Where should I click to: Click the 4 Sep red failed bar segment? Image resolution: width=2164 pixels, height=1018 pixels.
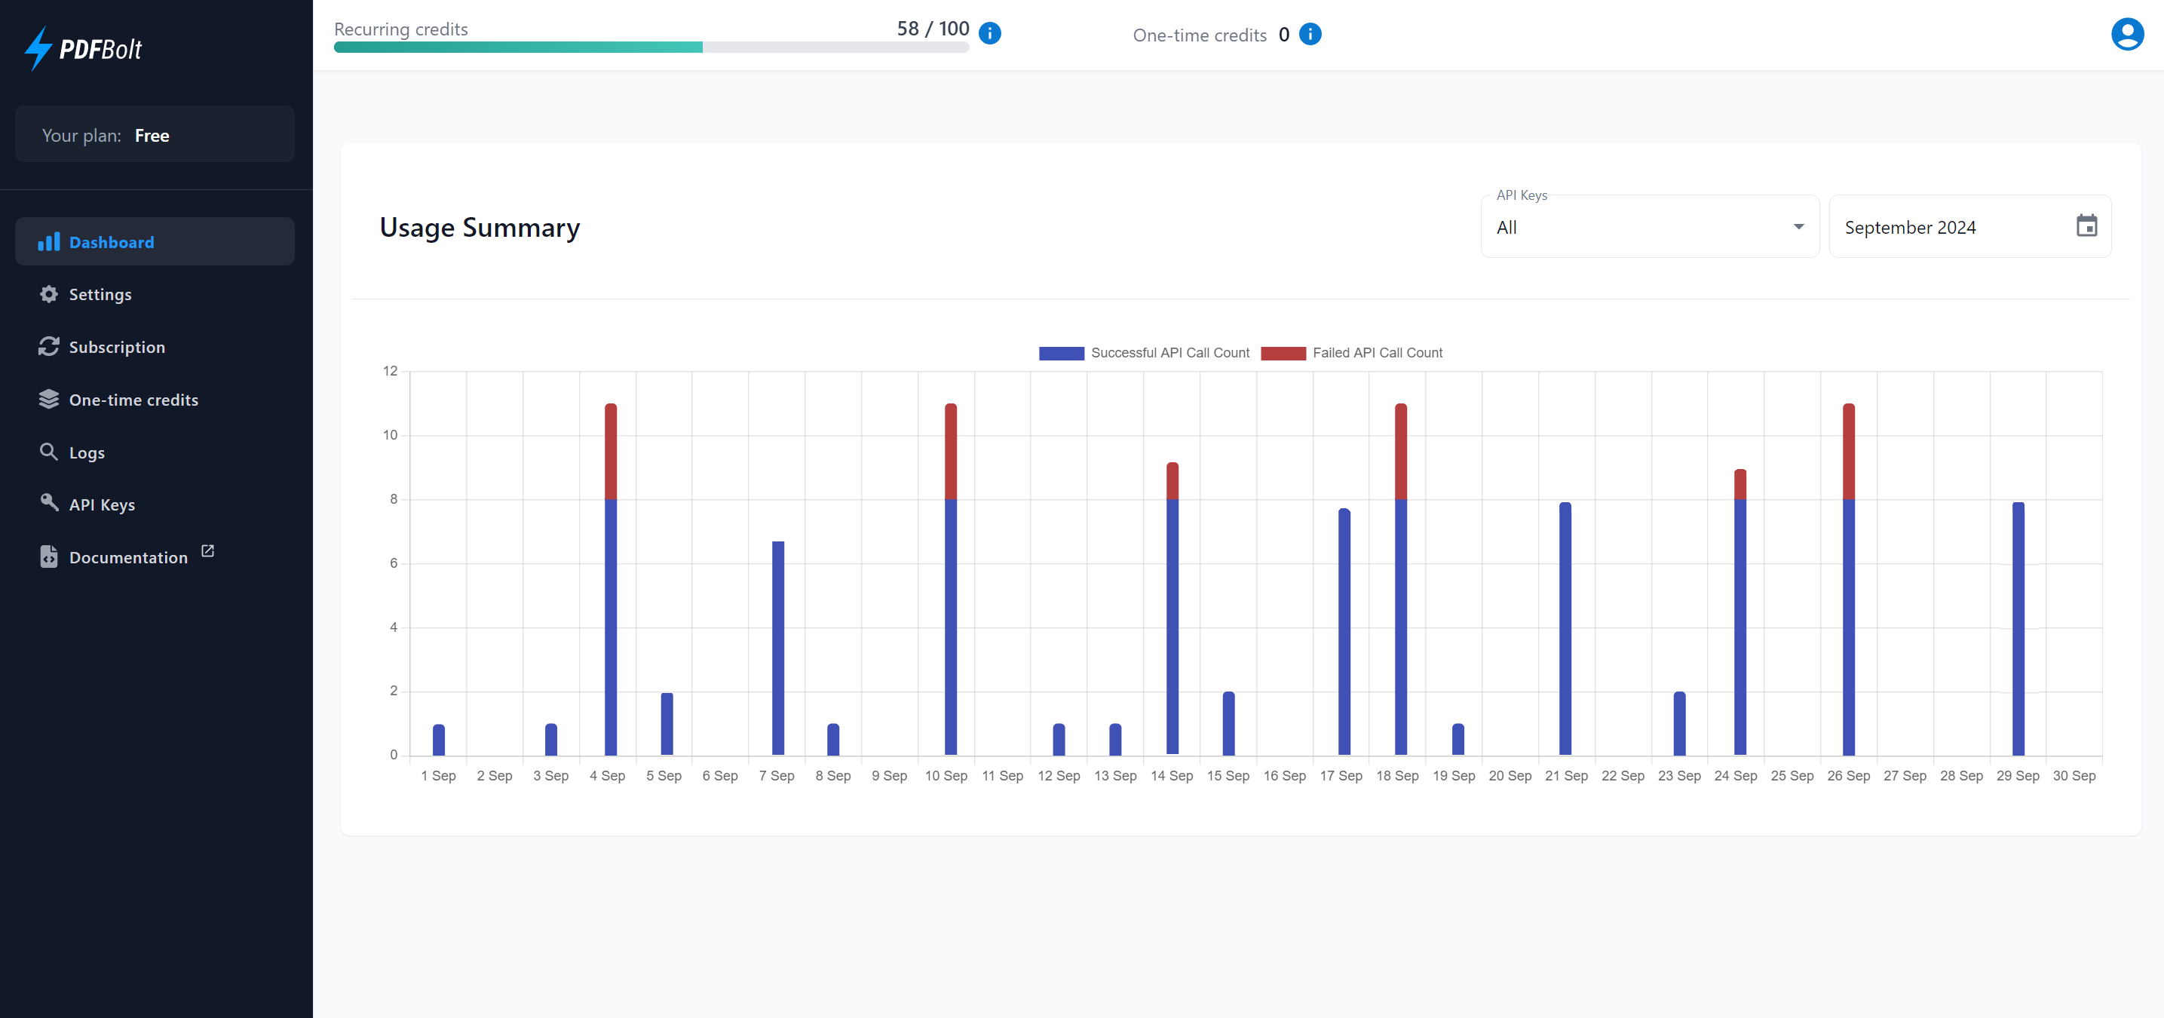[611, 452]
